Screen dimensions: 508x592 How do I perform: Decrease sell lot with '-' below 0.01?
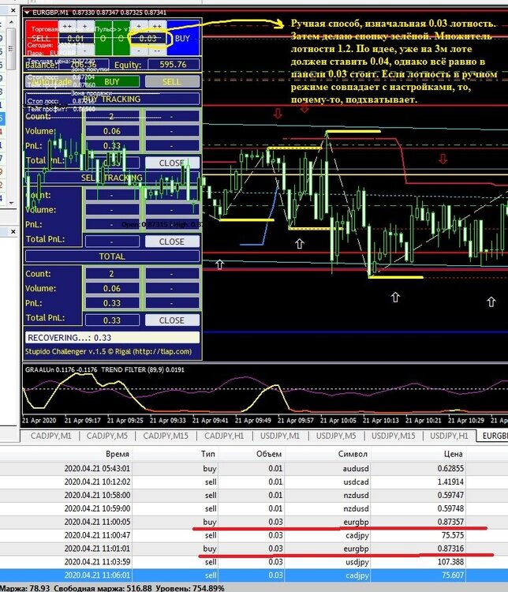[x=85, y=51]
